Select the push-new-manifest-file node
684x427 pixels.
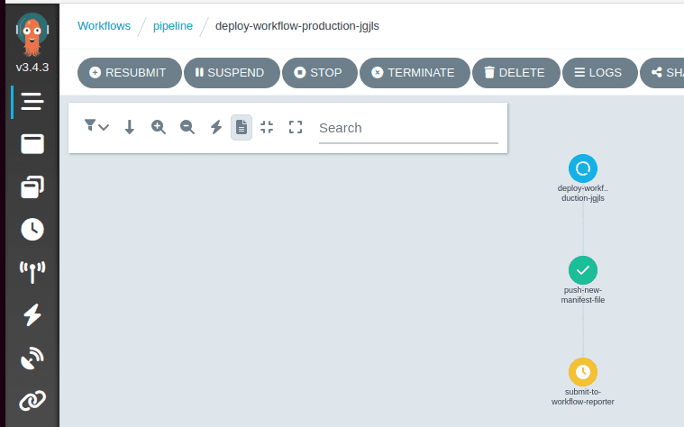(x=583, y=269)
